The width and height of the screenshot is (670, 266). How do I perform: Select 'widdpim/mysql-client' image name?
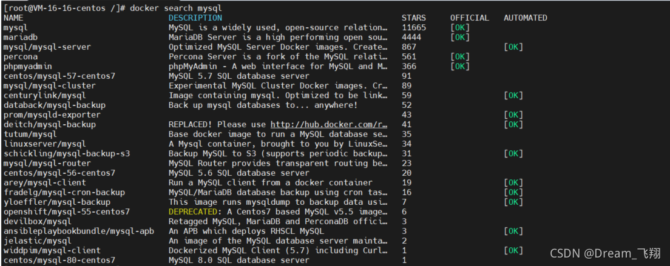52,250
